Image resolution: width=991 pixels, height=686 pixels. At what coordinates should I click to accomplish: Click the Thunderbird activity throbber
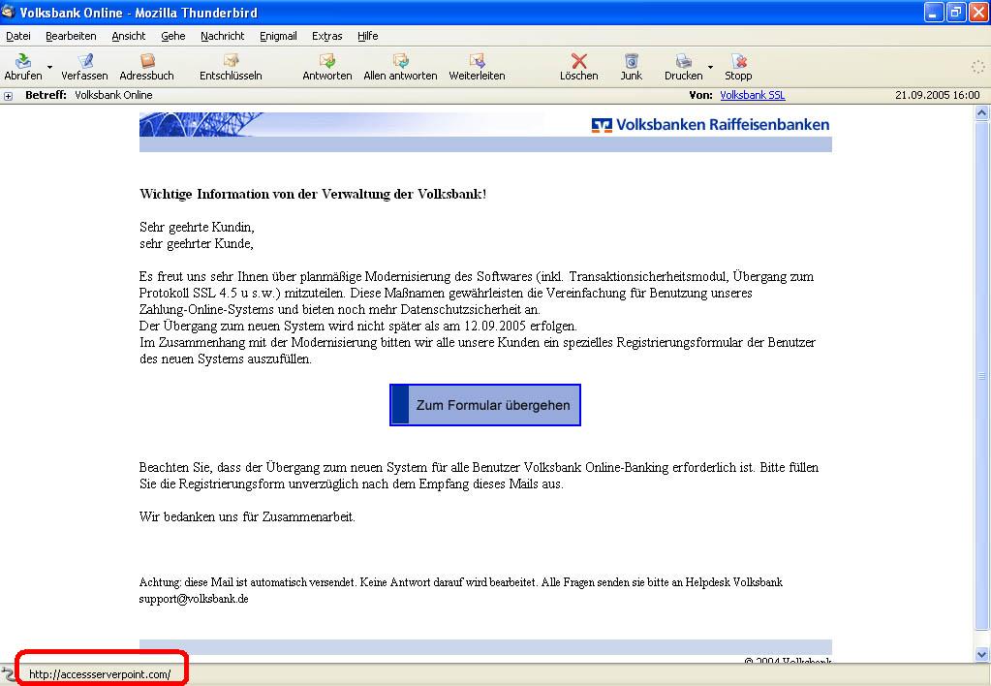click(977, 67)
